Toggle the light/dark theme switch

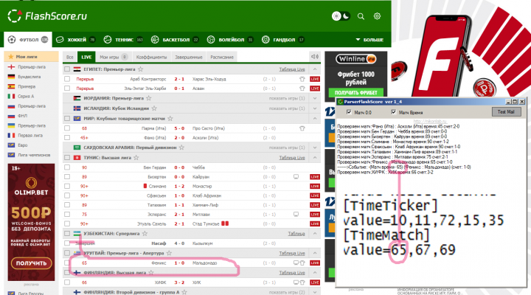341,16
